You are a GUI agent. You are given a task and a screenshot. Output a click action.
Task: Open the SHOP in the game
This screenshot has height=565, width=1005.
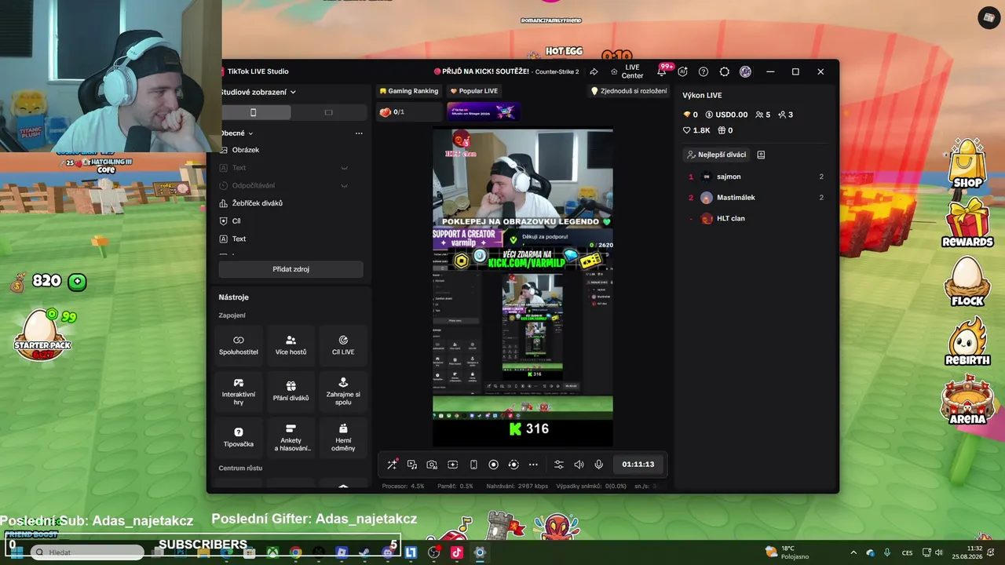967,163
